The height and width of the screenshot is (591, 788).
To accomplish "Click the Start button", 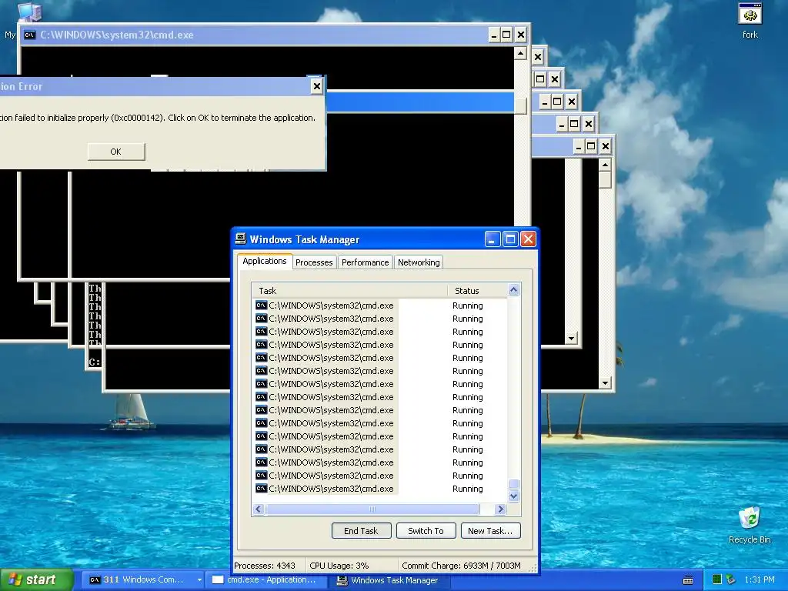I will (37, 580).
